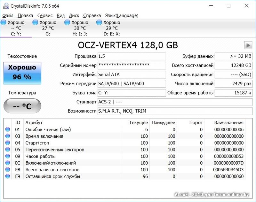Screen dimensions: 256x202
Task: Click the blue status orb above C: Y:
Action: (x=4, y=22)
